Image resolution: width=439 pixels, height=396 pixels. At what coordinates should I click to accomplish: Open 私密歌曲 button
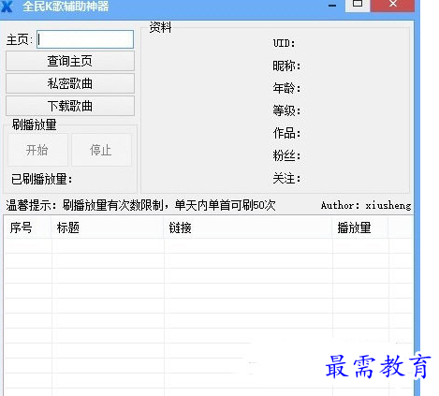pyautogui.click(x=70, y=83)
